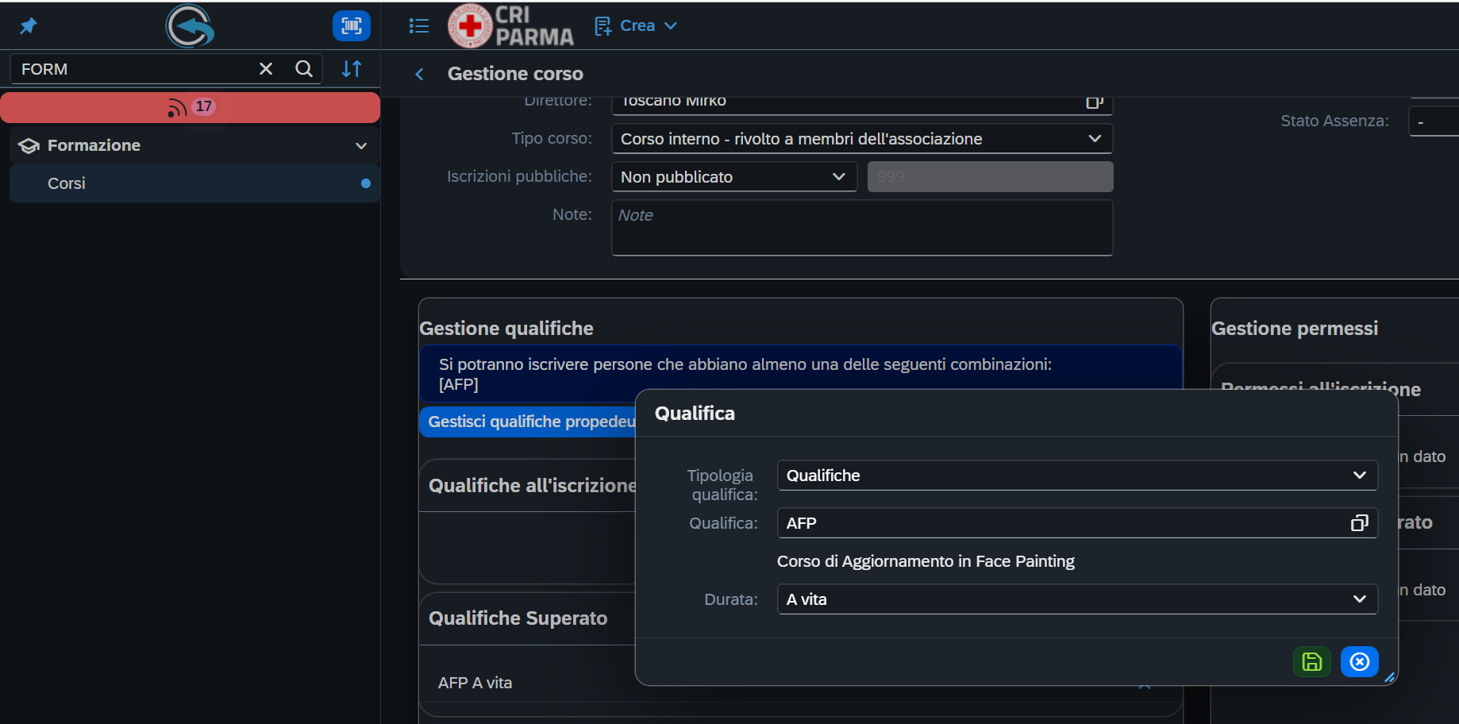Select Corsi in the sidebar

pos(194,183)
